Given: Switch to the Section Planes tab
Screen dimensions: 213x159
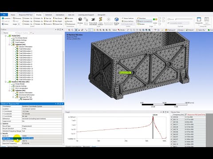Looking at the screenshot, I should click(12, 147).
